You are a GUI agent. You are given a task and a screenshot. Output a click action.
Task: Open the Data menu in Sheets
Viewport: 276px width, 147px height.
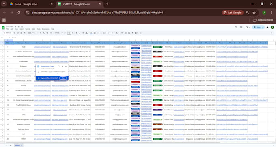tap(33, 29)
